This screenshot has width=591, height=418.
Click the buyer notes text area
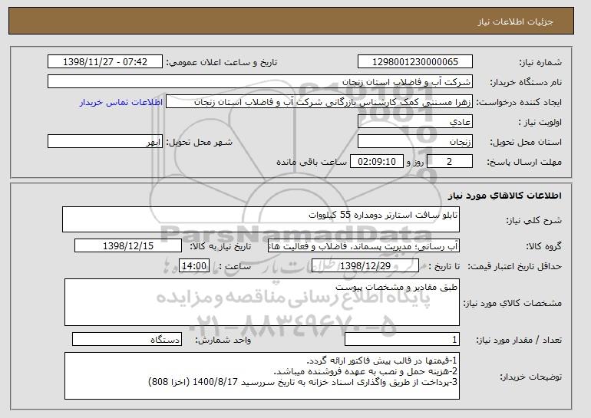262,376
